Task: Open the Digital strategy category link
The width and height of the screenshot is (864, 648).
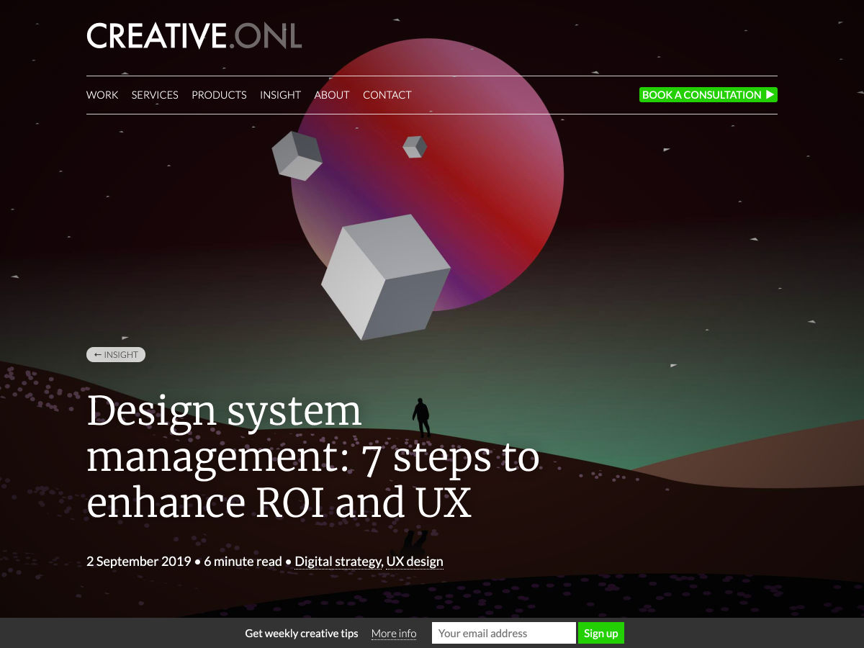Action: click(338, 562)
